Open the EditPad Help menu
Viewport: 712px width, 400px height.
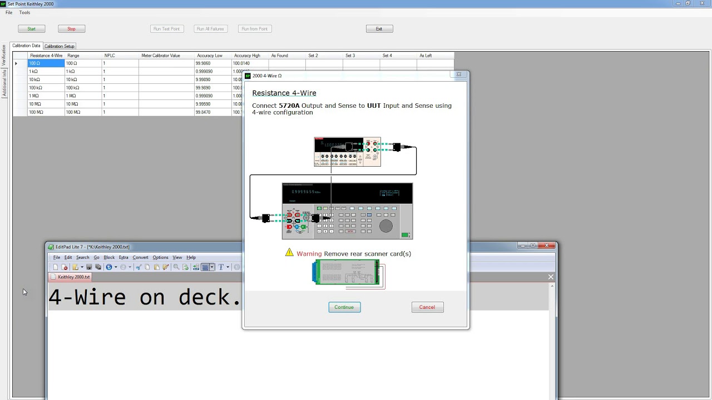coord(191,258)
